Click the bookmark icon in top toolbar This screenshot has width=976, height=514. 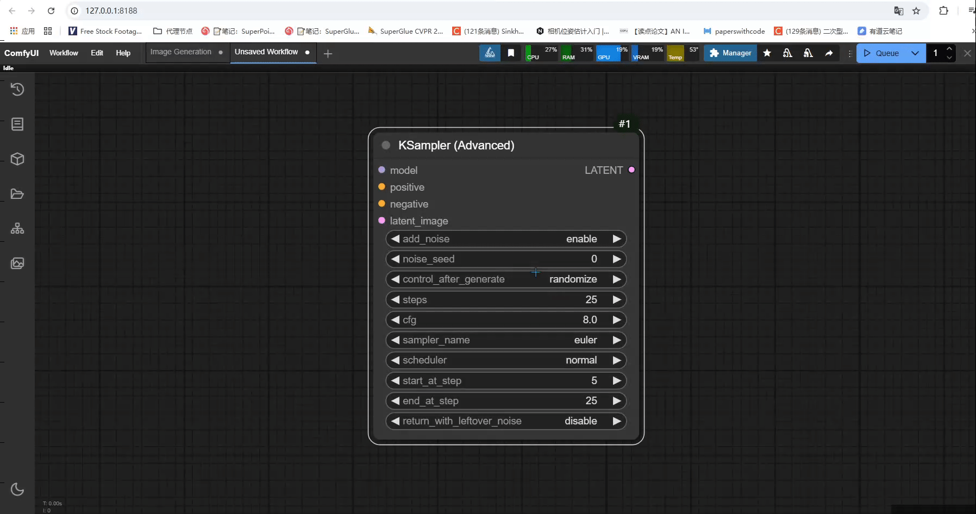coord(511,53)
